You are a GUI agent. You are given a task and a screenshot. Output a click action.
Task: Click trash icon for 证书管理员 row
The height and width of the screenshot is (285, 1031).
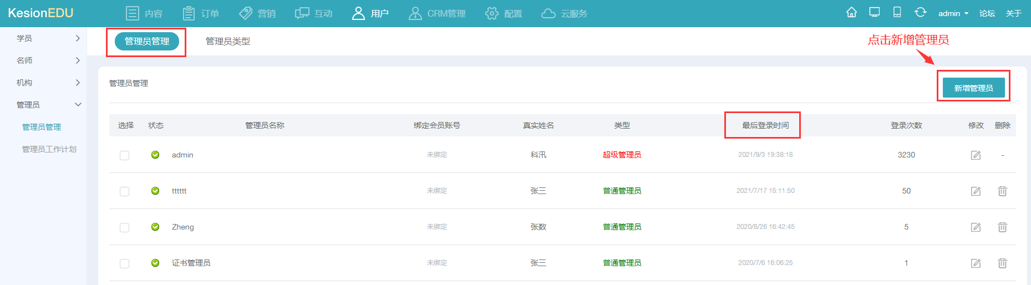tap(1002, 263)
